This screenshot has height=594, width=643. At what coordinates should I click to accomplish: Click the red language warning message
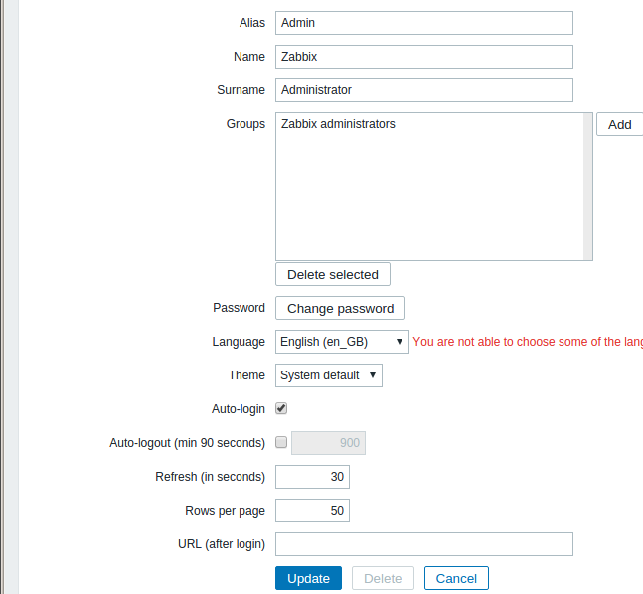tap(527, 342)
